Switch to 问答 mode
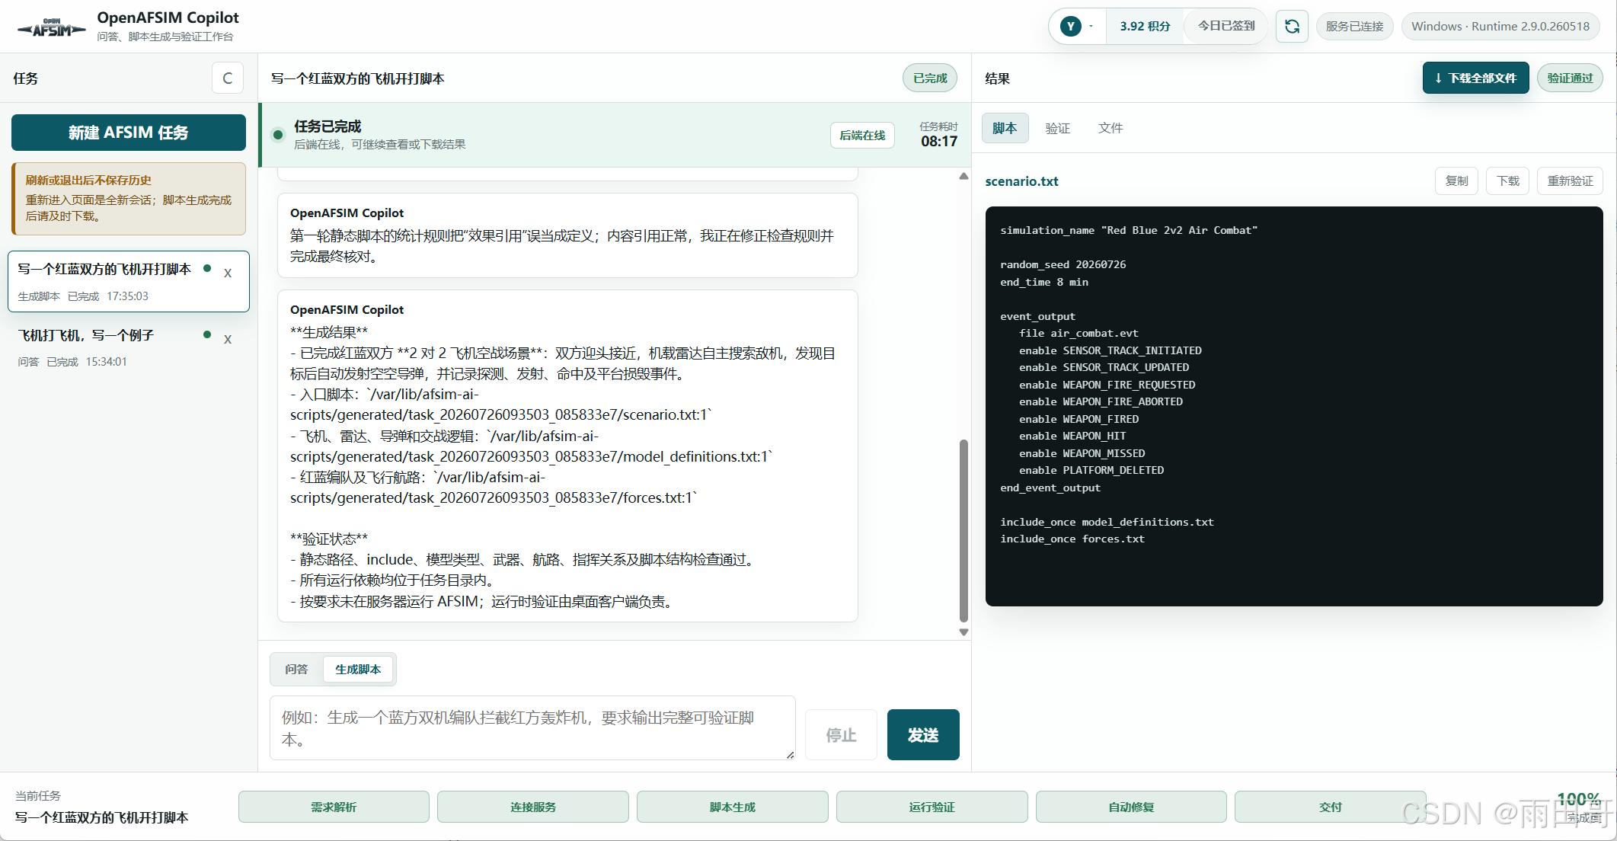Image resolution: width=1617 pixels, height=841 pixels. pos(296,669)
